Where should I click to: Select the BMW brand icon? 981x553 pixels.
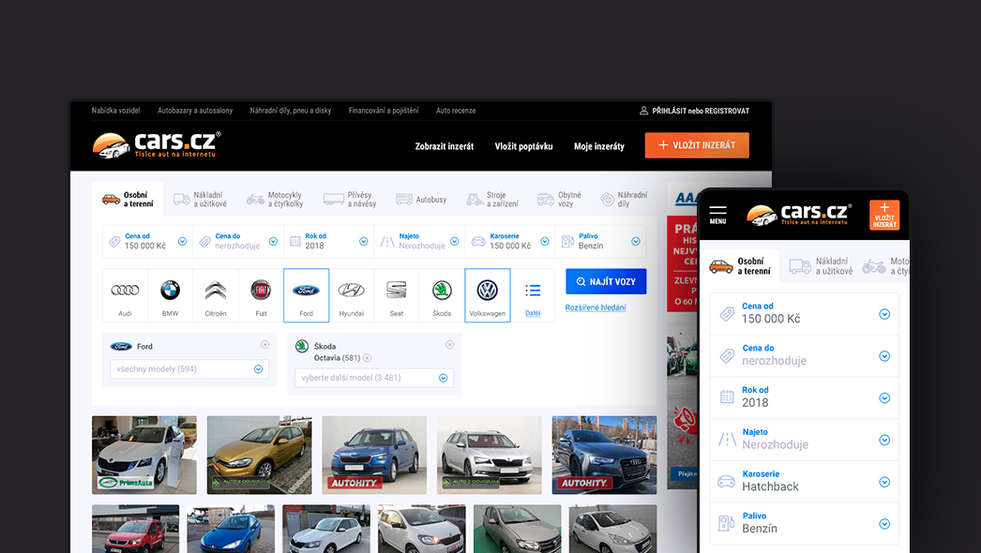pyautogui.click(x=170, y=291)
